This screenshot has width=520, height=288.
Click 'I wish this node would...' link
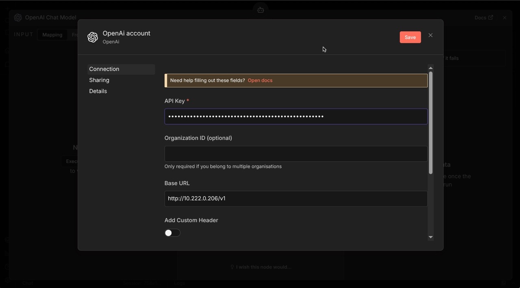click(x=260, y=267)
